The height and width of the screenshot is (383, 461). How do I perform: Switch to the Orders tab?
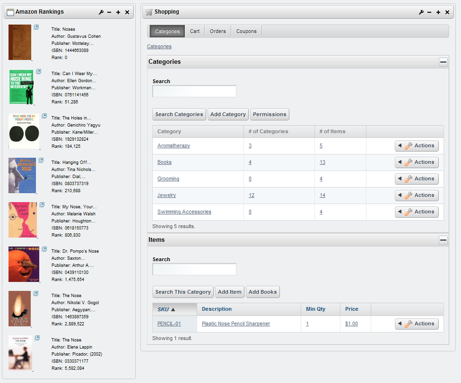click(218, 32)
